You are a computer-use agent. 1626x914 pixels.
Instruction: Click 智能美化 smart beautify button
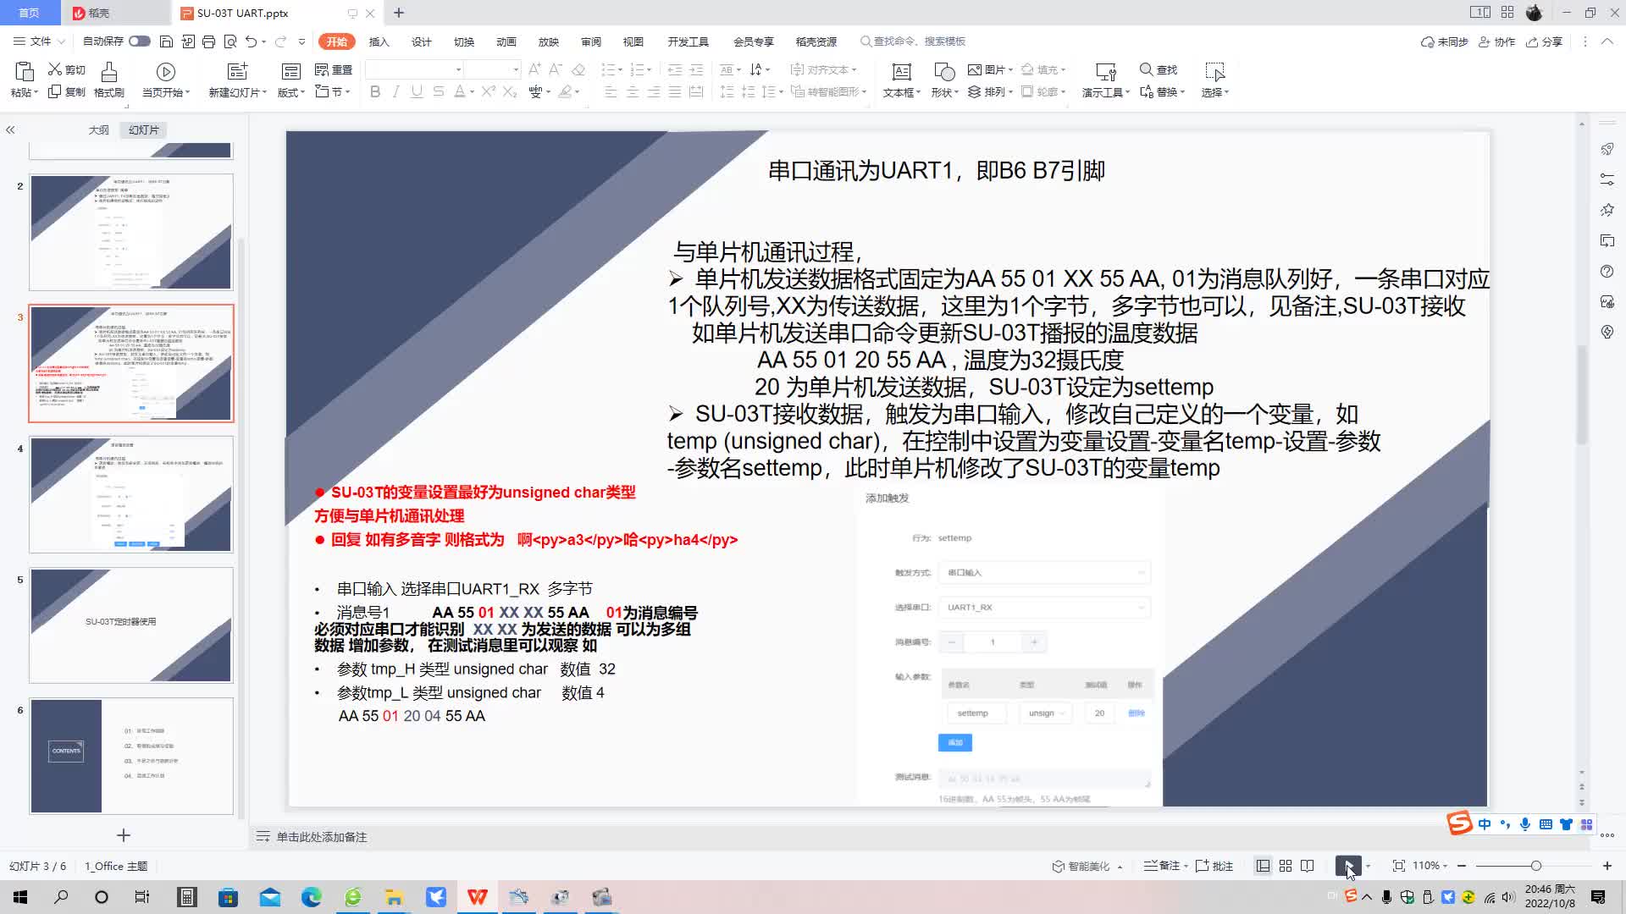[1087, 866]
